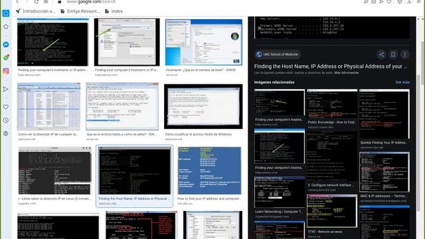
Task: Click the large ipconfig preview image
Action: pos(332,28)
